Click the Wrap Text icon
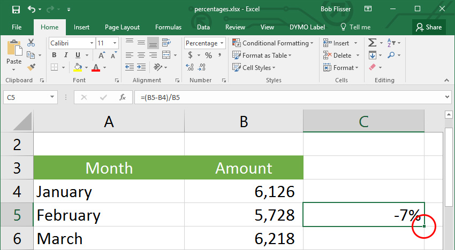This screenshot has height=250, width=455. pyautogui.click(x=166, y=43)
